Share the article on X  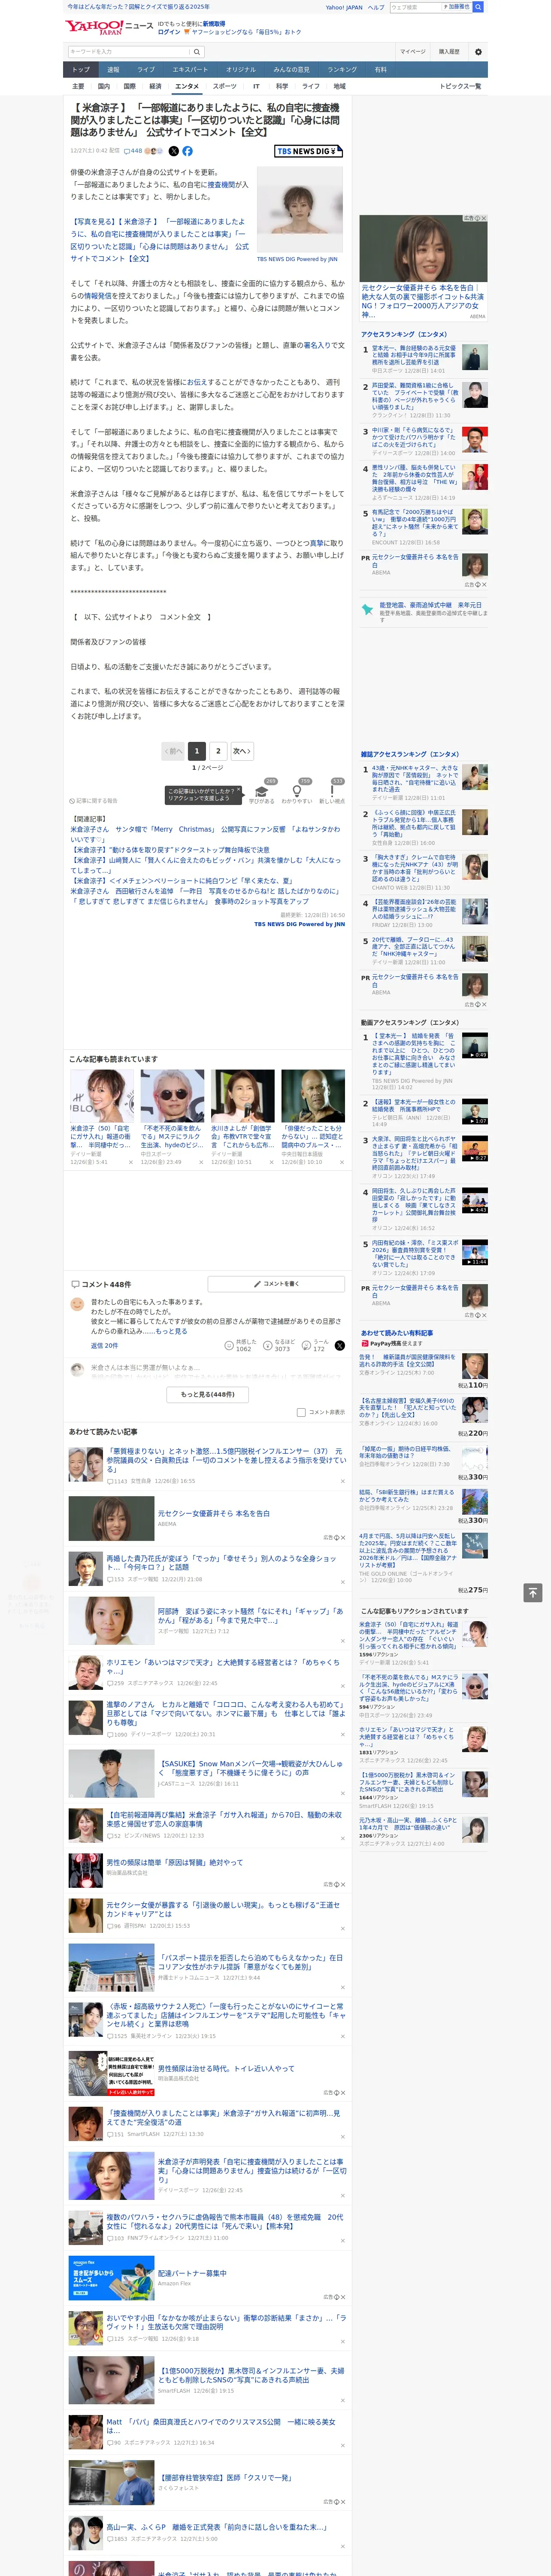(173, 151)
